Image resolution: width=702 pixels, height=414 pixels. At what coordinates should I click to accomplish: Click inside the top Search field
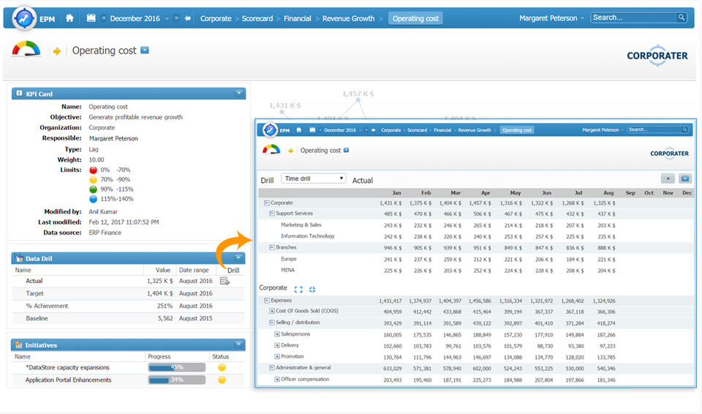pos(633,18)
